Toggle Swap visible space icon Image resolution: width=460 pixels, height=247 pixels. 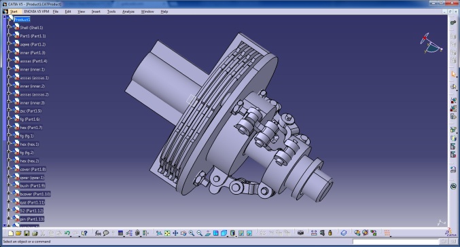coord(249,233)
